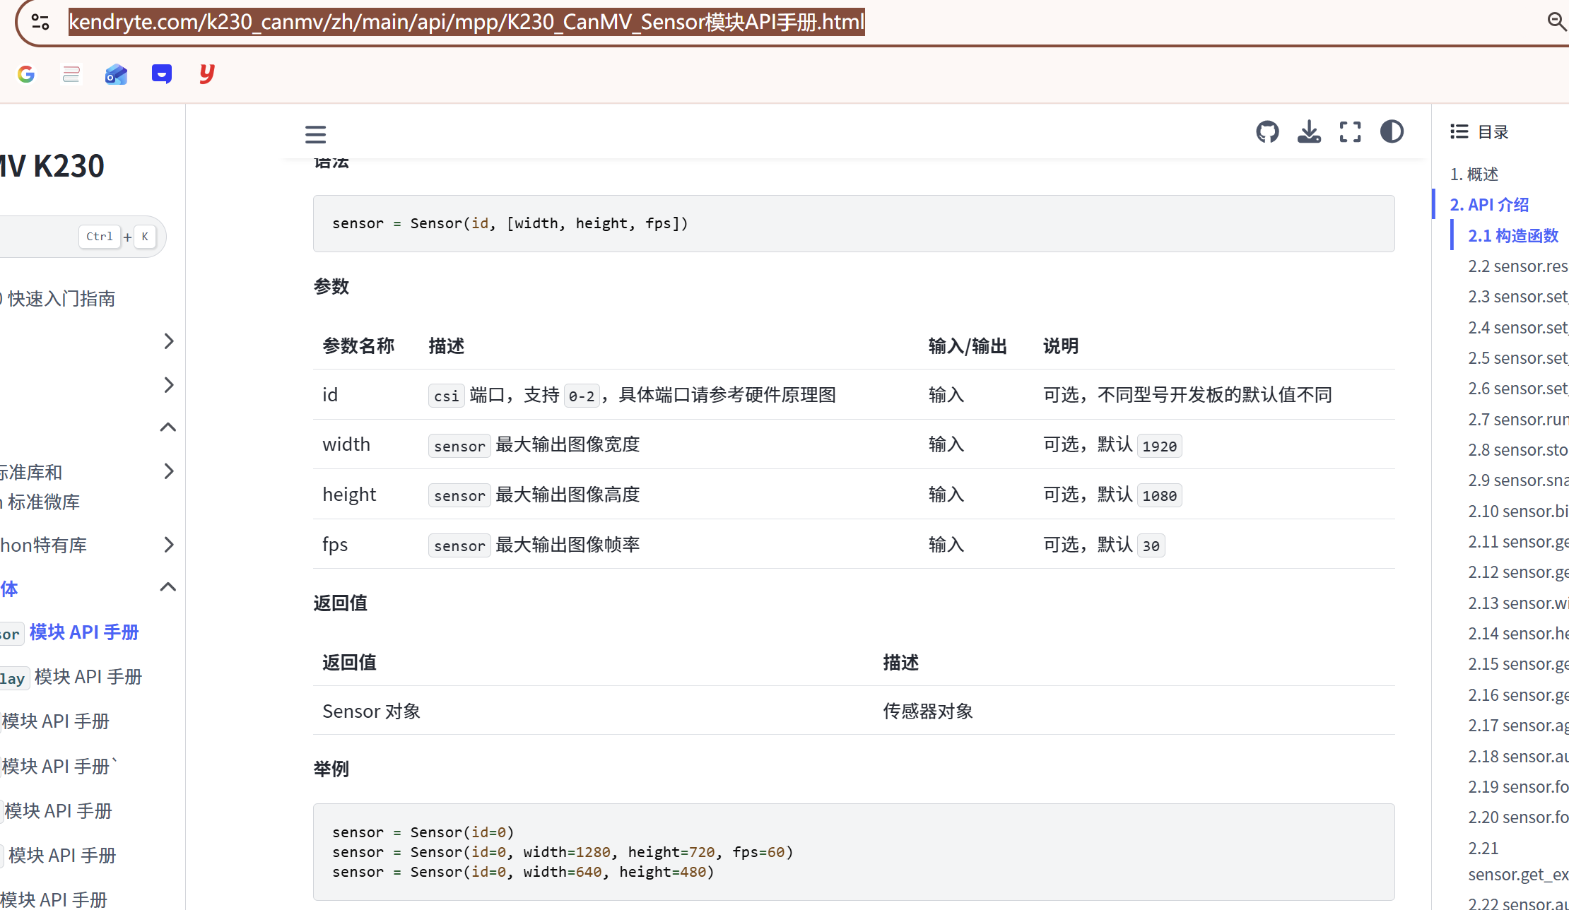Image resolution: width=1569 pixels, height=910 pixels.
Task: Enter fullscreen mode via the fullscreen icon
Action: tap(1351, 132)
